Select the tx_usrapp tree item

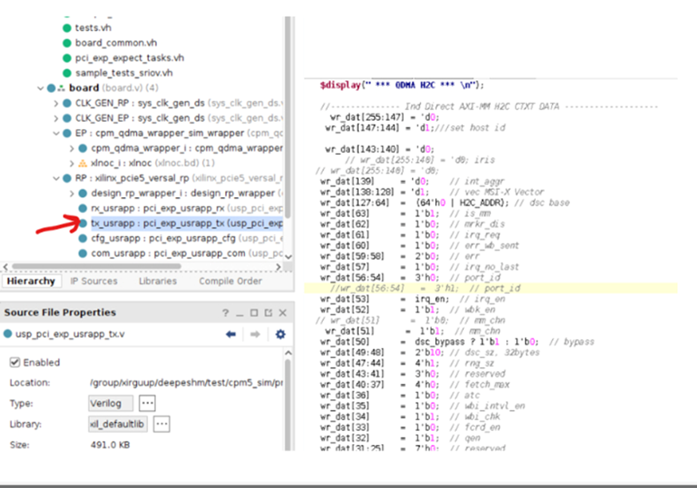(x=187, y=223)
